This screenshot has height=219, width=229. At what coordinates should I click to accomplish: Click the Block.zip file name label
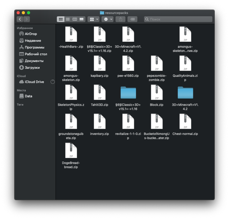[x=157, y=105]
